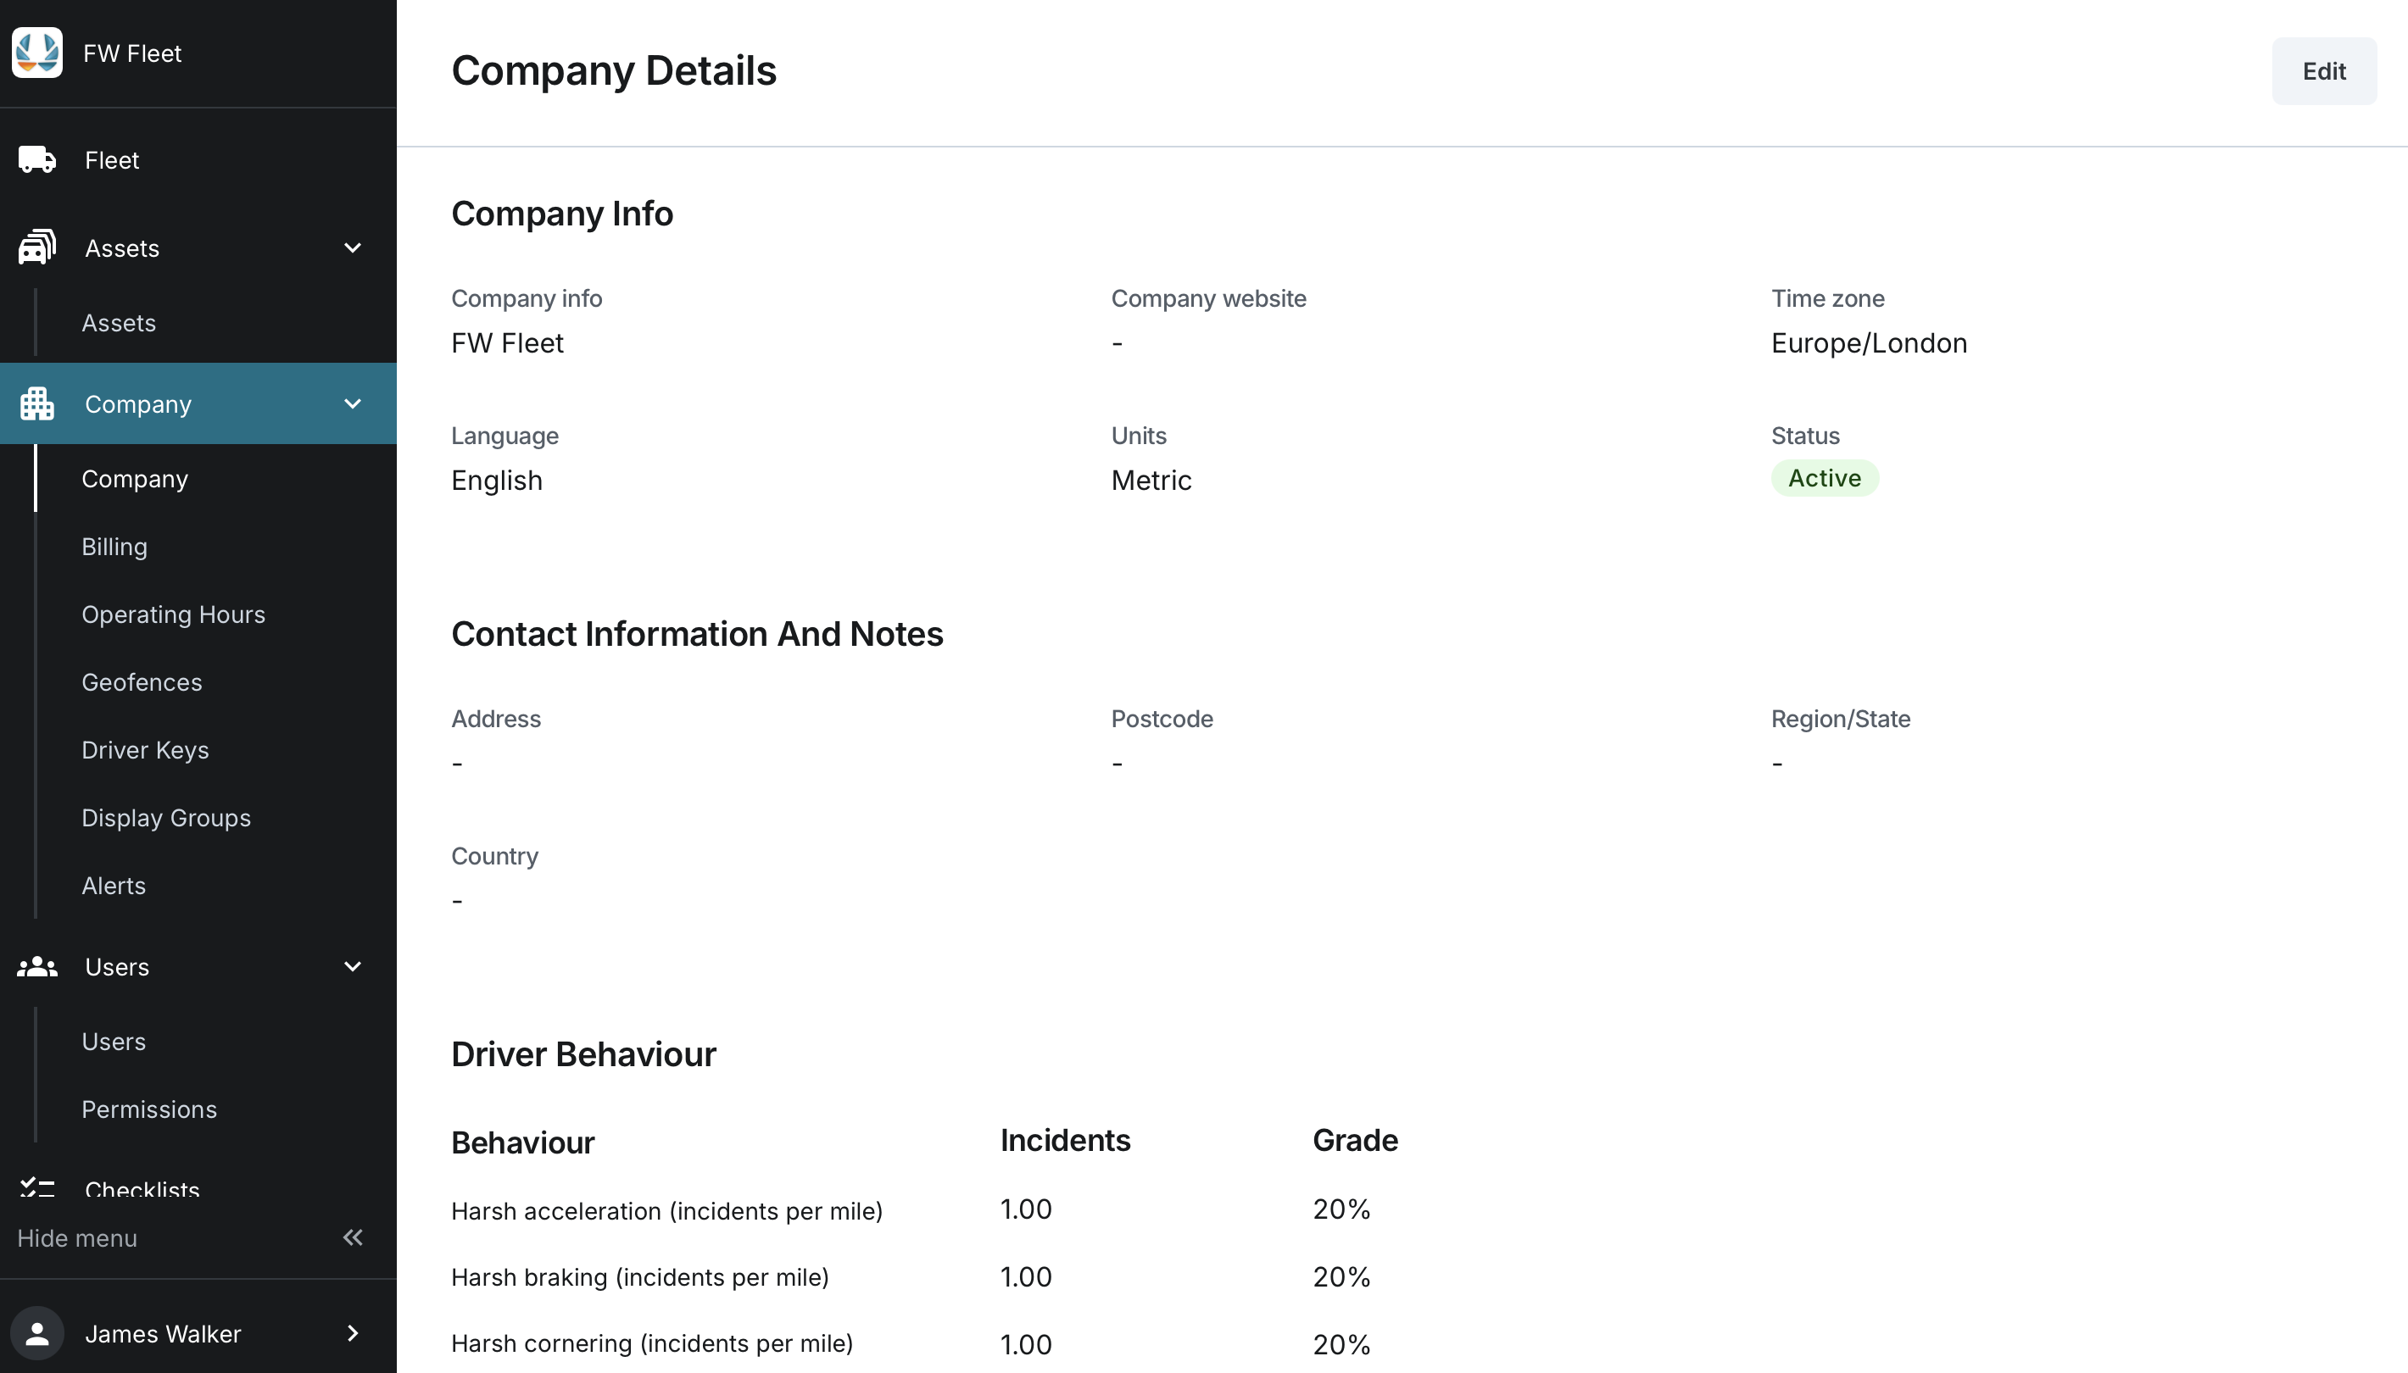Click the Fleet truck icon
Screen dimensions: 2408x1373
click(36, 159)
